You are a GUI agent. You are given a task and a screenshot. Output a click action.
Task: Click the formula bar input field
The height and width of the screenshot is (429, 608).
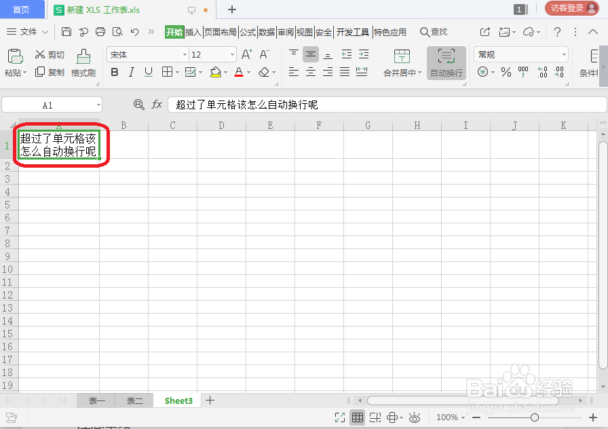[x=387, y=105]
